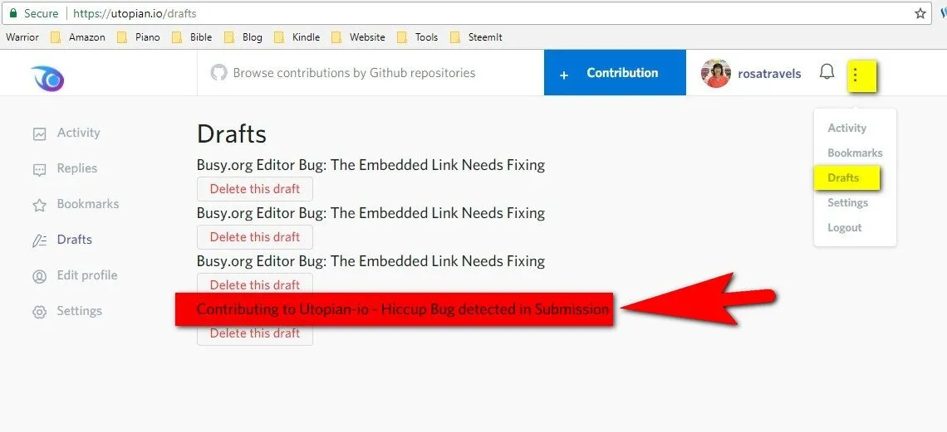
Task: Go to Settings in left sidebar
Action: [x=79, y=311]
